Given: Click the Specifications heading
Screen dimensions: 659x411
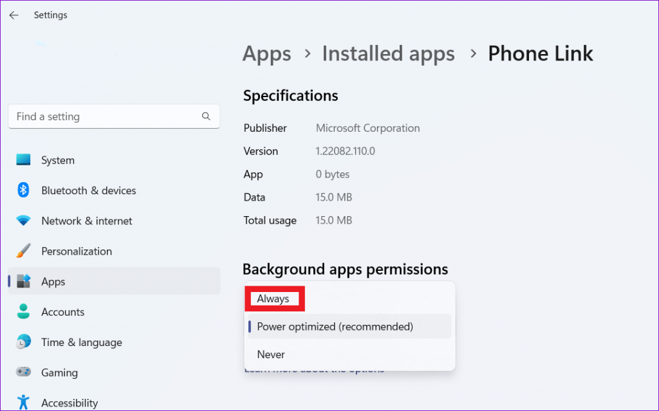Looking at the screenshot, I should pyautogui.click(x=290, y=95).
